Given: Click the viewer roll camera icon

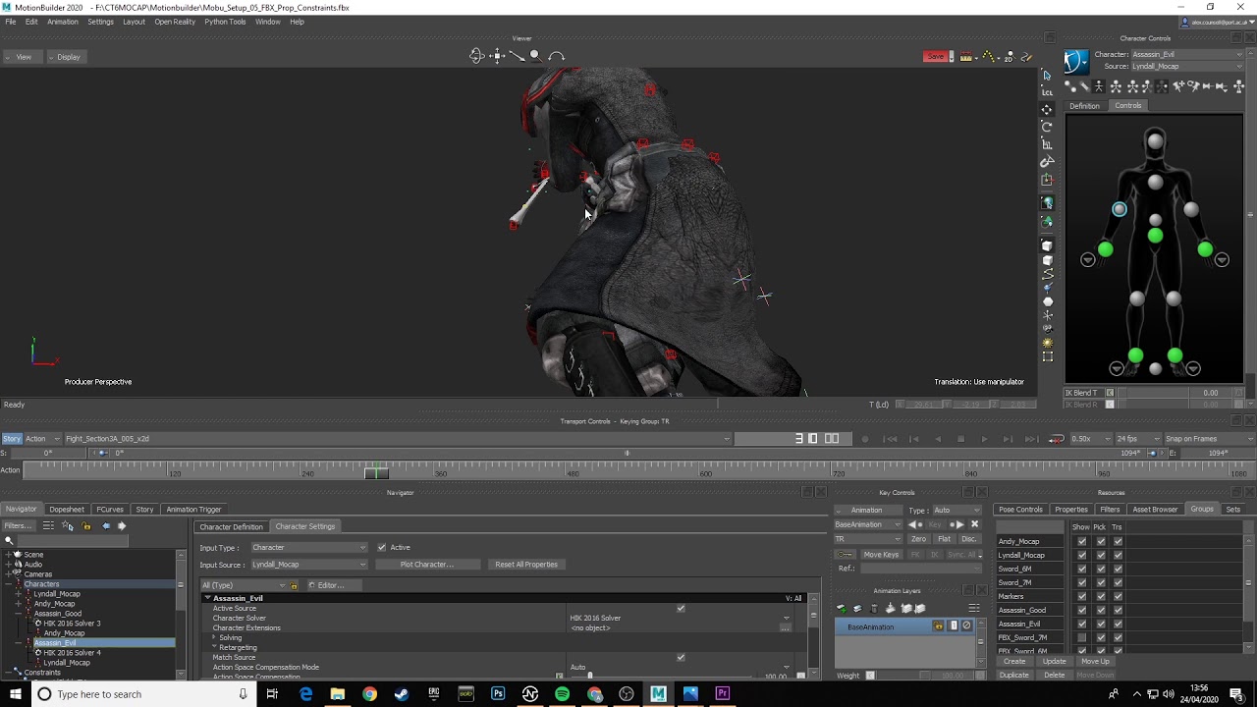Looking at the screenshot, I should (x=557, y=56).
